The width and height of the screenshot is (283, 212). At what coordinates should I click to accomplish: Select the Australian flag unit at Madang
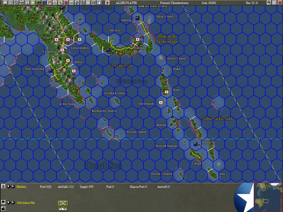pos(62,8)
